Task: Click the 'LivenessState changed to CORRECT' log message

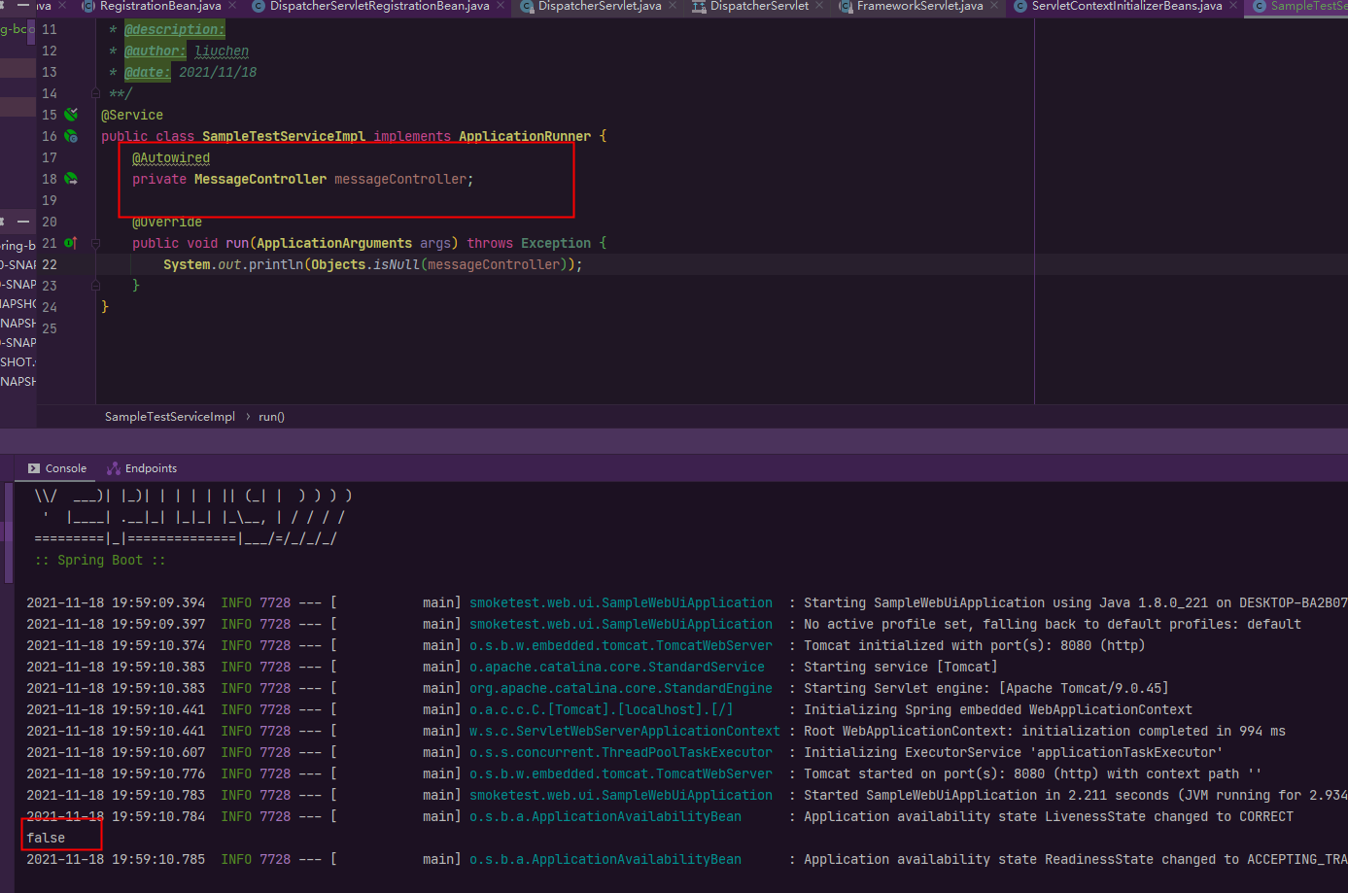Action: tap(1049, 816)
